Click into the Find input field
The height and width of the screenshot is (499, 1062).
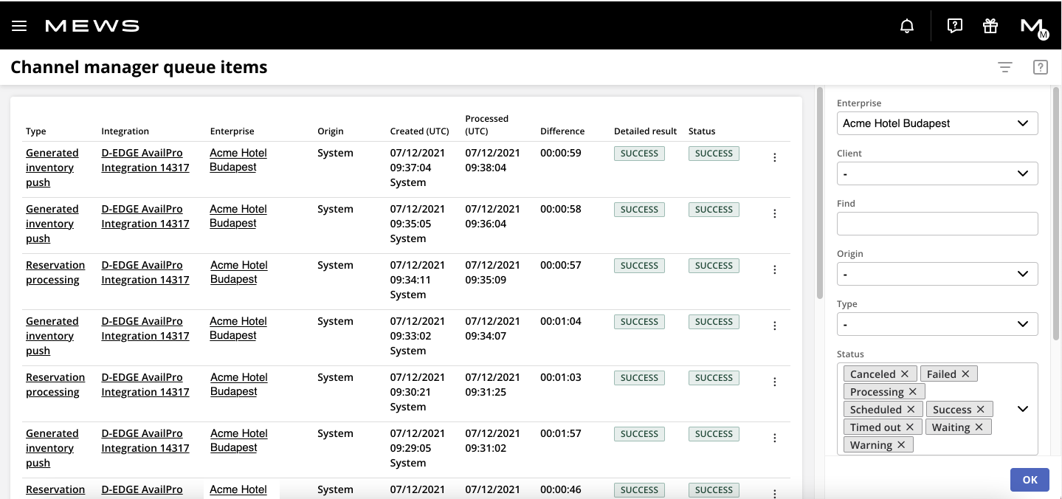(x=937, y=224)
